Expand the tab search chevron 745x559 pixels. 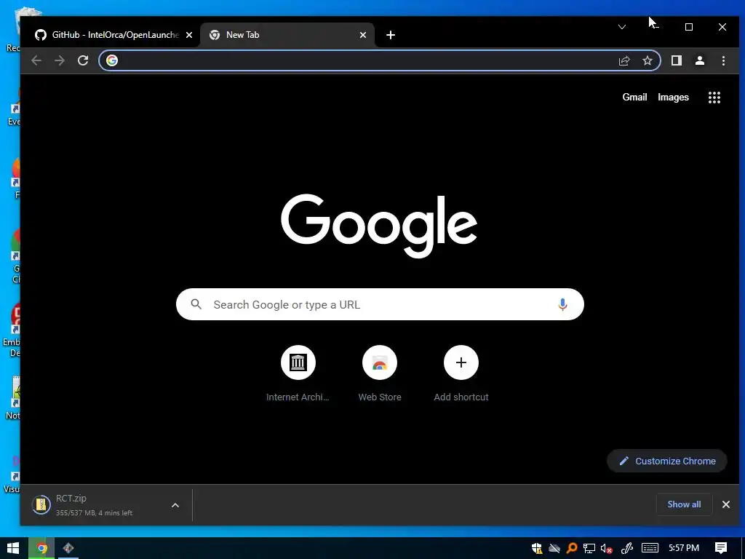[622, 27]
